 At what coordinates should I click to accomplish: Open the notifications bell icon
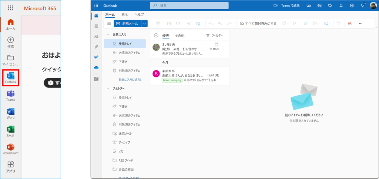(x=341, y=6)
